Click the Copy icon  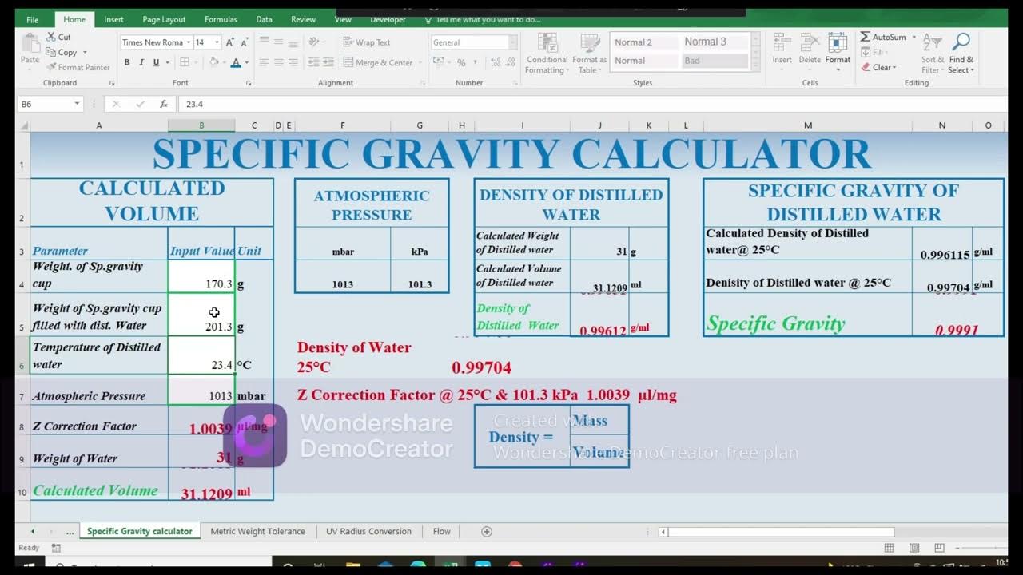pos(51,52)
